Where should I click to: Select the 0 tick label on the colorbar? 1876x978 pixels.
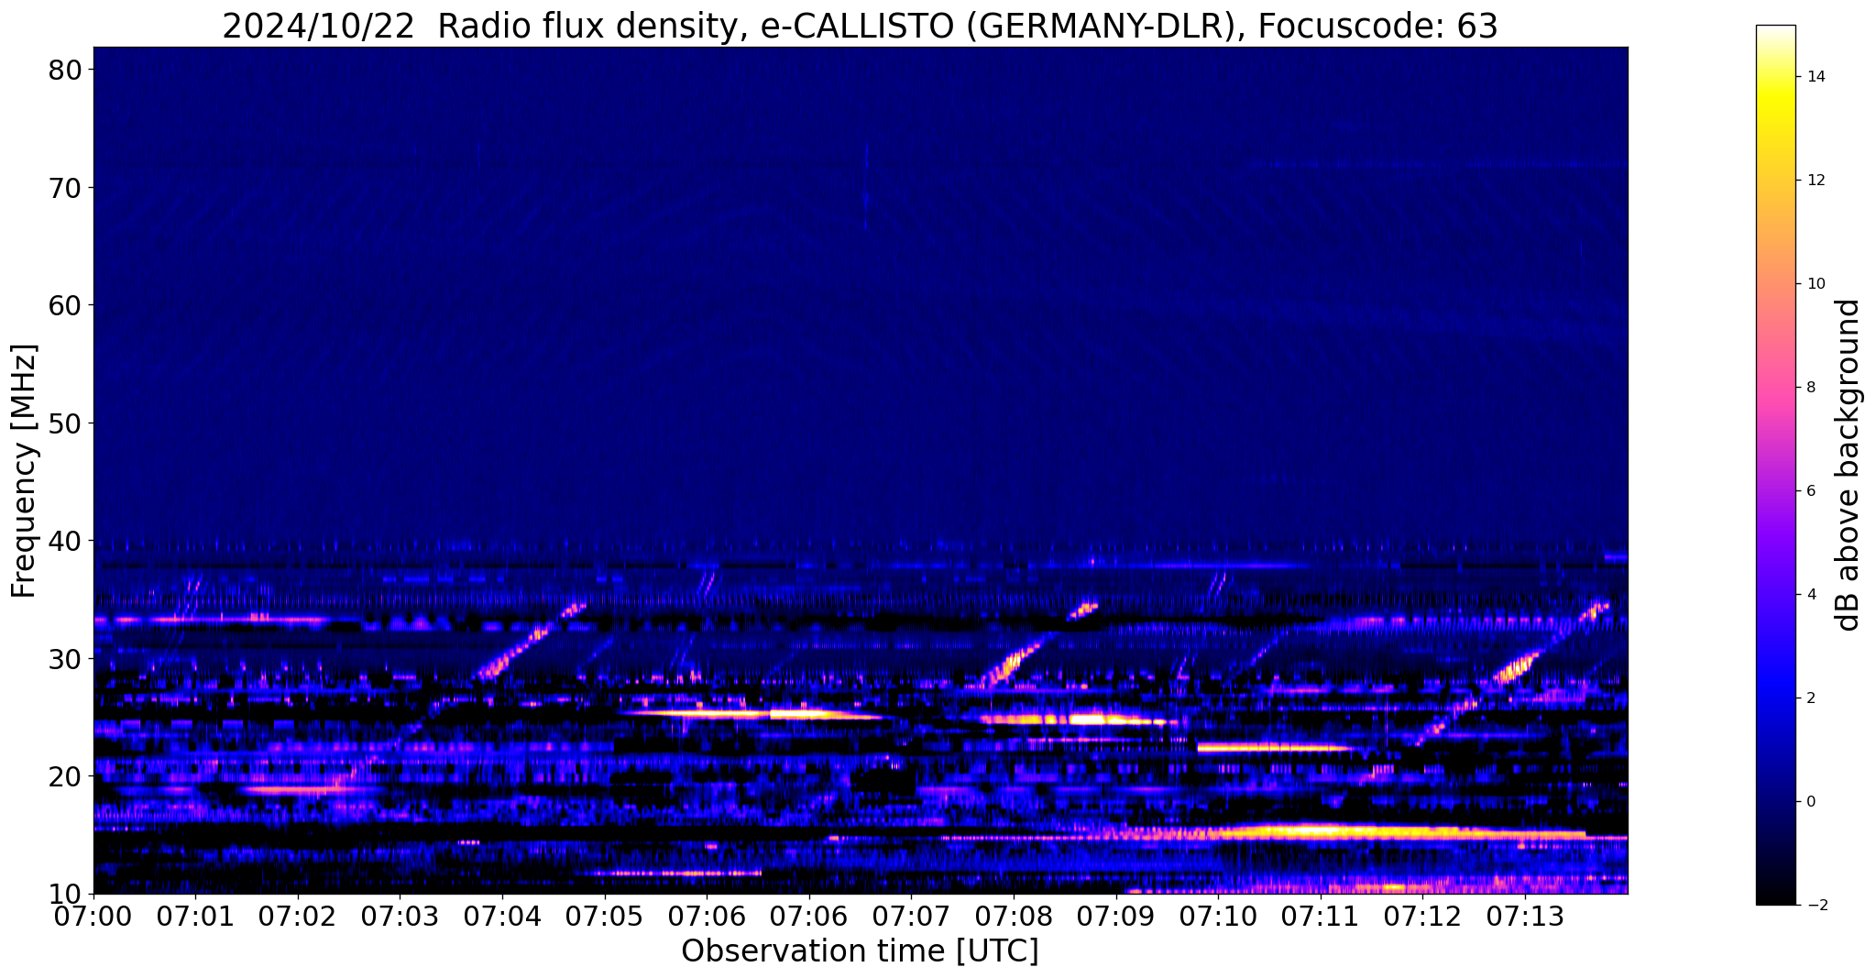tap(1809, 802)
